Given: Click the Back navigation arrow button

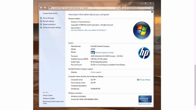Looking at the screenshot, I should [x=41, y=8].
